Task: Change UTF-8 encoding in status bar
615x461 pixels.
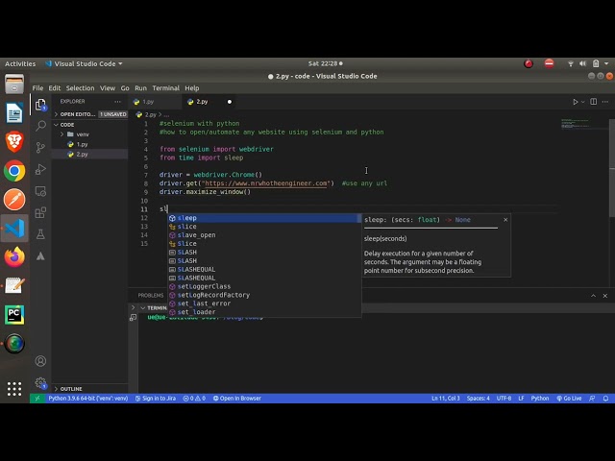Action: click(504, 399)
